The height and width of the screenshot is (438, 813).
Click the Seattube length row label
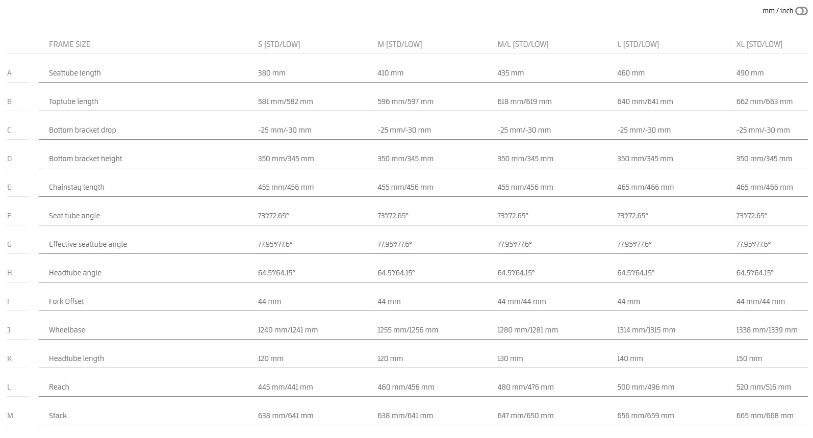pyautogui.click(x=75, y=73)
